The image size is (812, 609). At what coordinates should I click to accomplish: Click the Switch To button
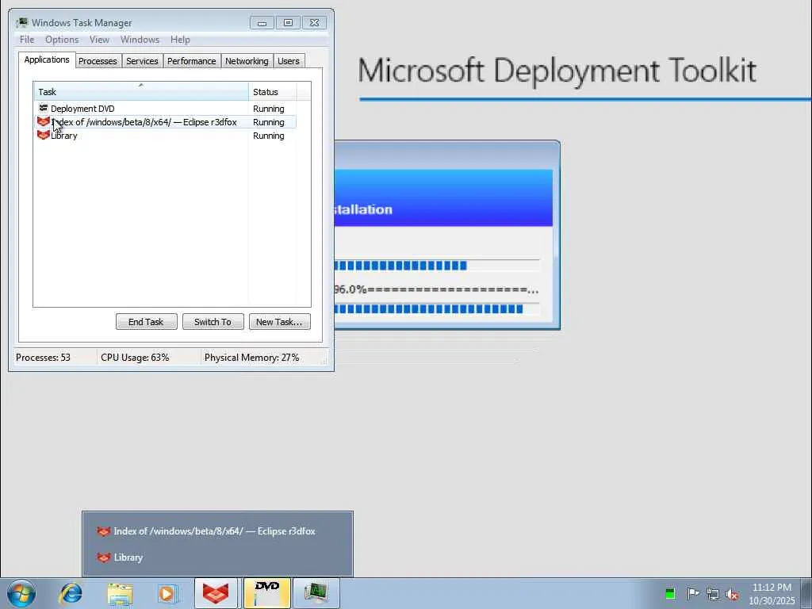point(213,322)
